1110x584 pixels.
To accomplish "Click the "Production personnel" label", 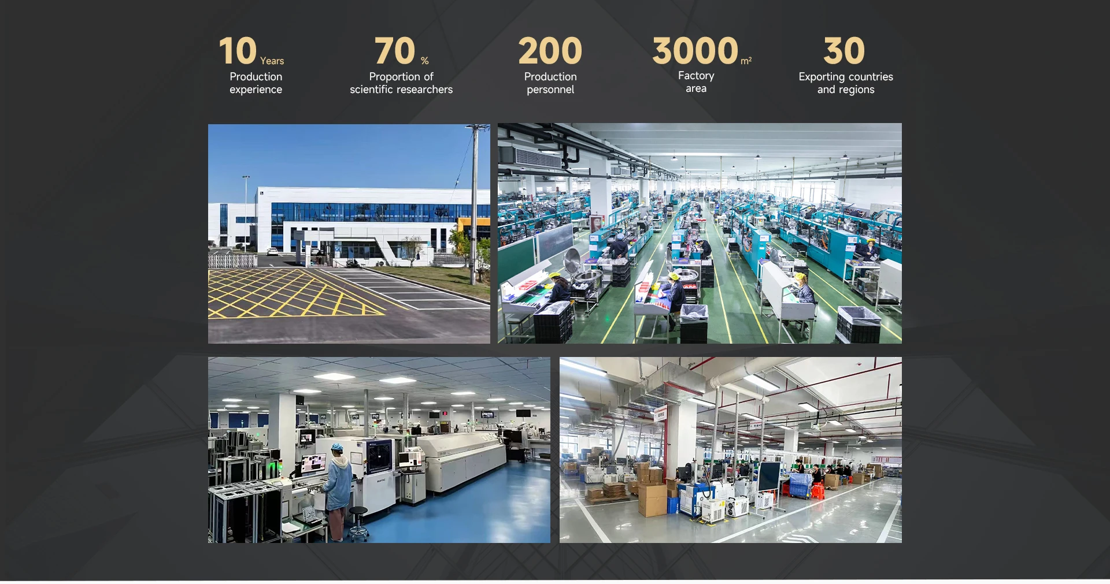I will (x=550, y=83).
